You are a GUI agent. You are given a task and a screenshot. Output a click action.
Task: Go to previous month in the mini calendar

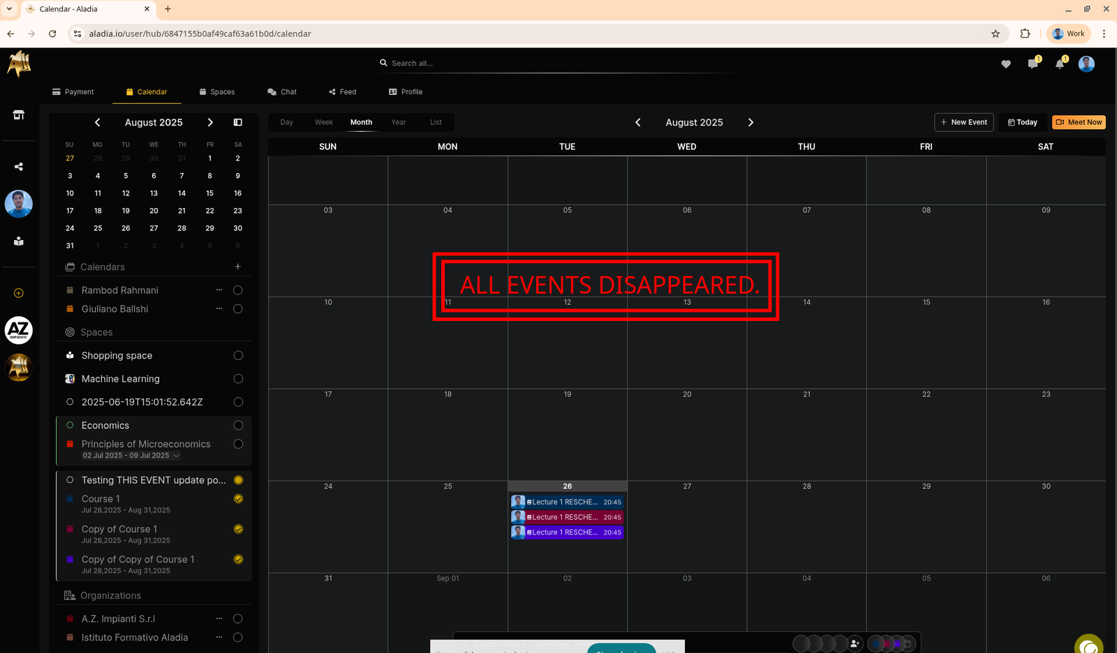[98, 122]
